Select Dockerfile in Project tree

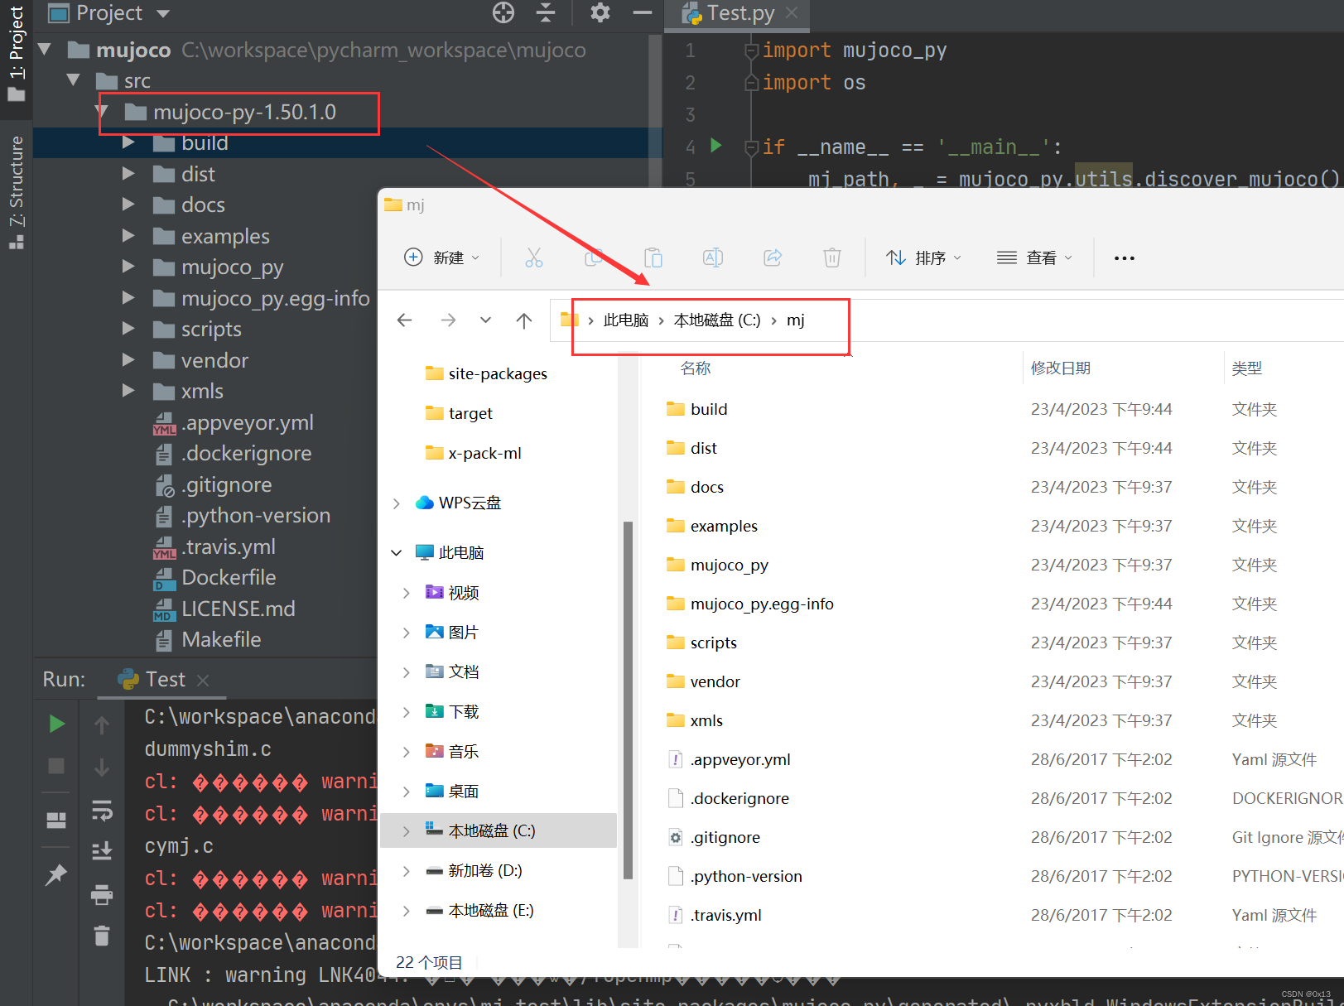tap(229, 577)
